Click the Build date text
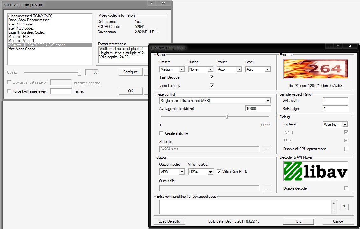360x229 pixels. click(234, 221)
